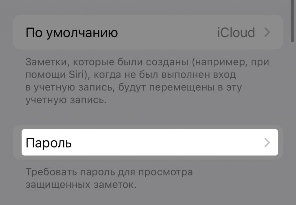Click the text 'защищенных заметок.'

tap(81, 184)
